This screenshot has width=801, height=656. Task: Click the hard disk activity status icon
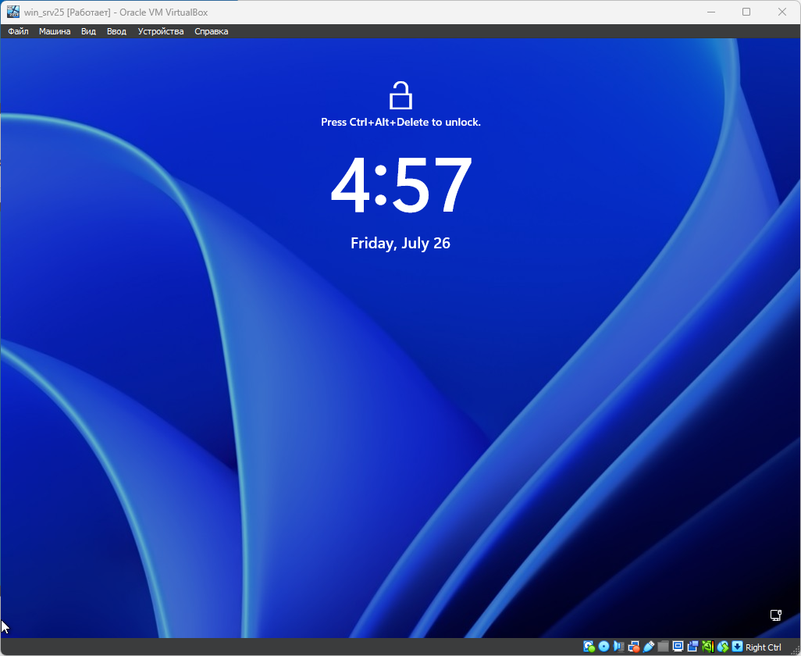tap(589, 647)
